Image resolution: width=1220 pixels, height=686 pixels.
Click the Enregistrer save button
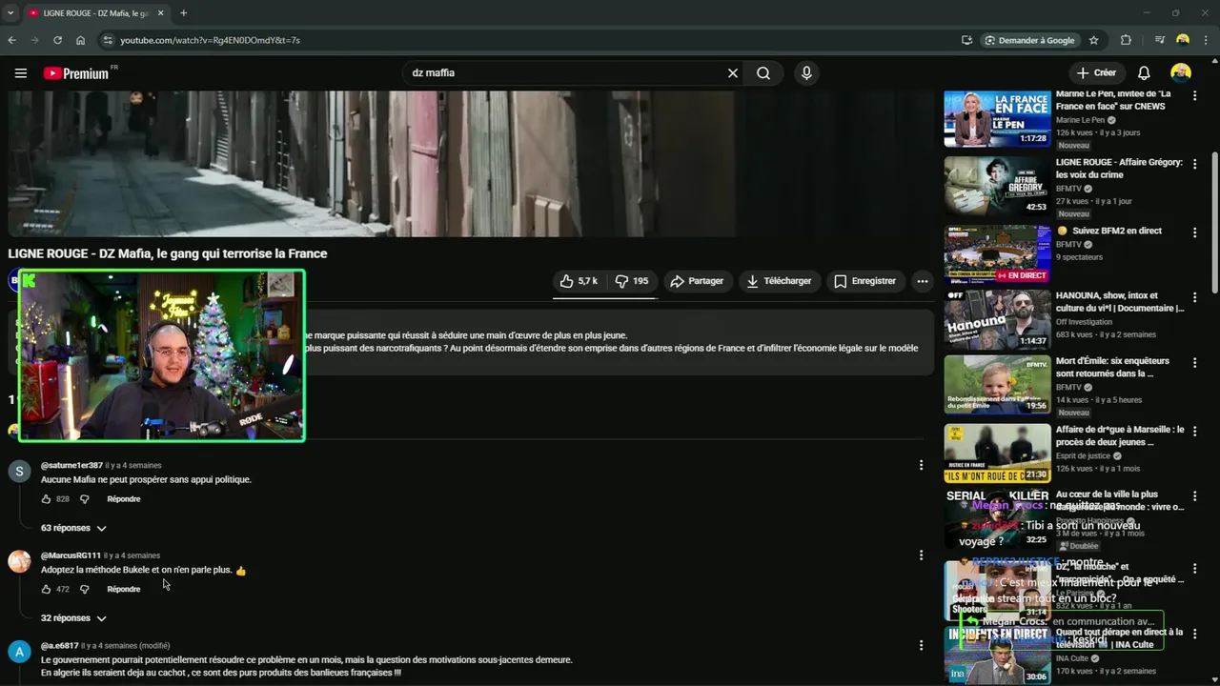pos(864,281)
